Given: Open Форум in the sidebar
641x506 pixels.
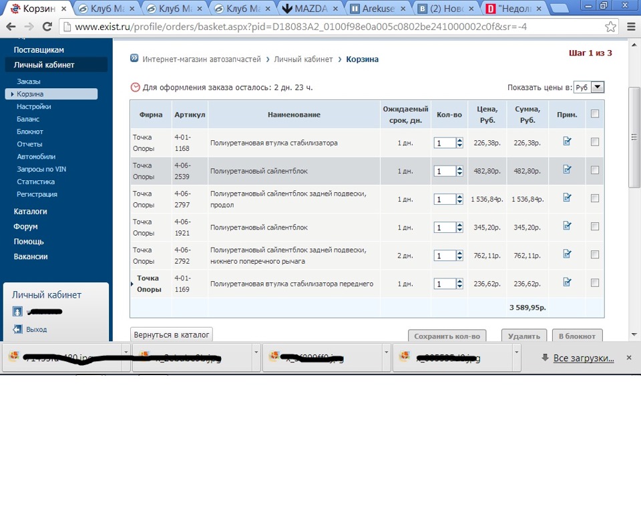Looking at the screenshot, I should click(x=25, y=226).
